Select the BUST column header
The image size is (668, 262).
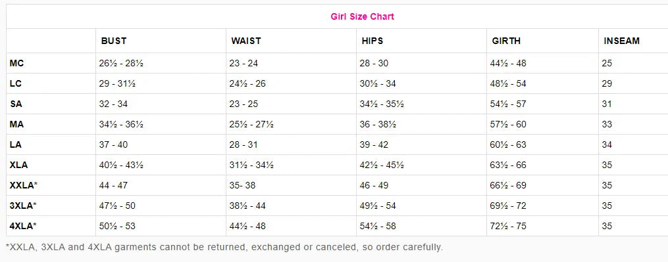pos(114,41)
